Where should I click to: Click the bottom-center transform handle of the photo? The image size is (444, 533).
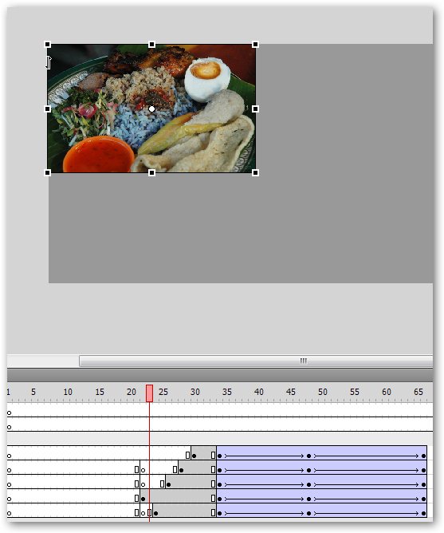(151, 172)
